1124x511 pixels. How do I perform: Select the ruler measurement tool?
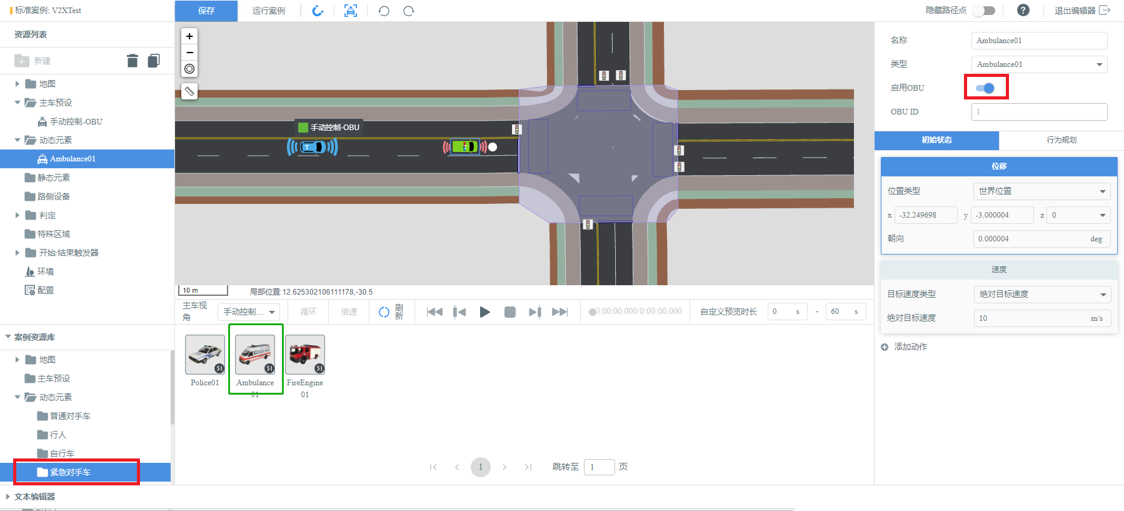(189, 91)
